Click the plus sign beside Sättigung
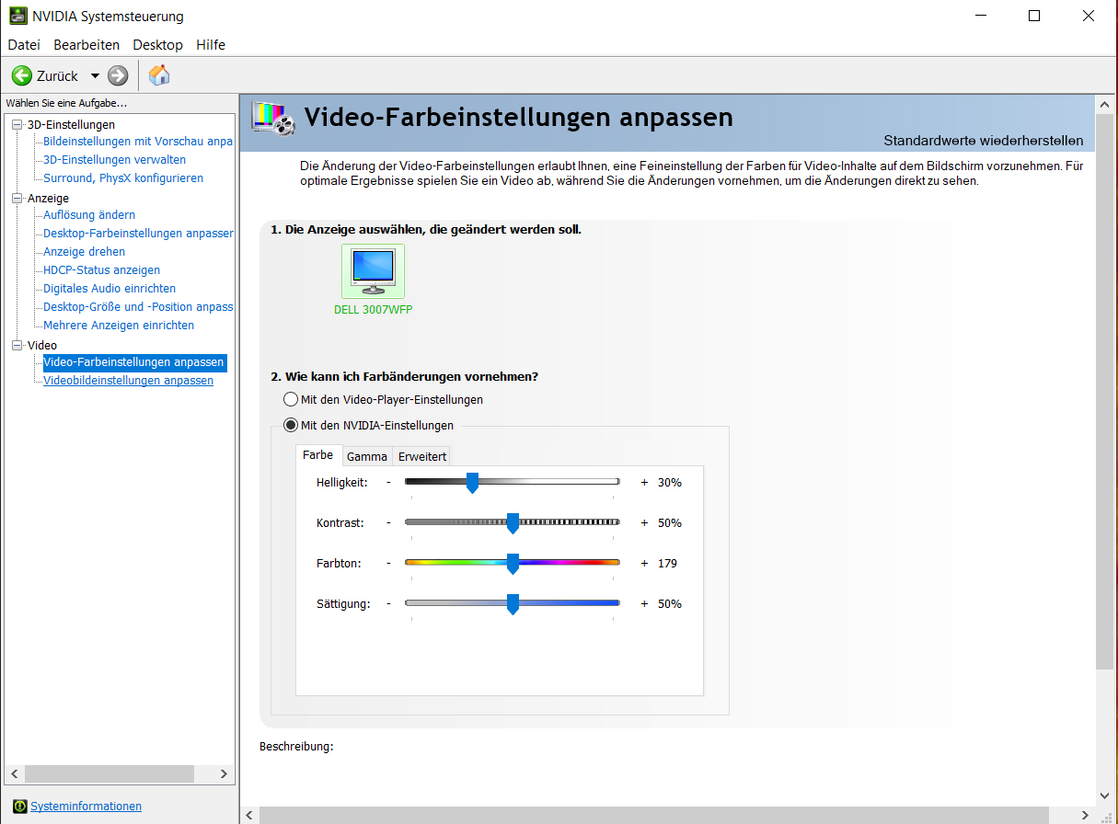 click(x=644, y=603)
